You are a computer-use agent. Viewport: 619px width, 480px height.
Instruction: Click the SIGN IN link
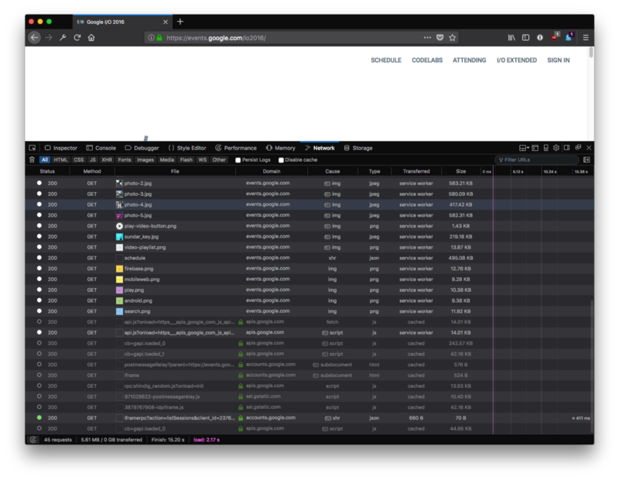[558, 60]
